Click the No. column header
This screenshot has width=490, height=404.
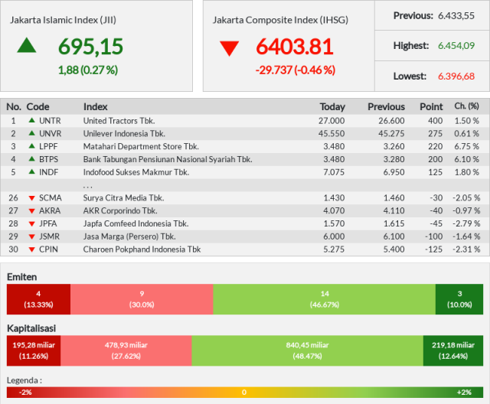click(14, 107)
